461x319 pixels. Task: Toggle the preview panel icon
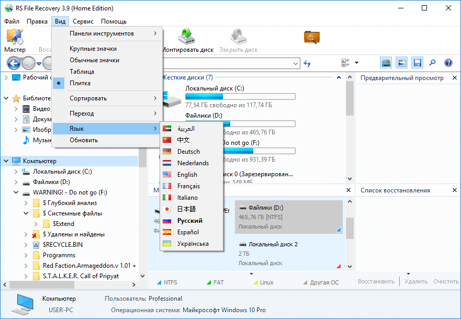click(402, 63)
